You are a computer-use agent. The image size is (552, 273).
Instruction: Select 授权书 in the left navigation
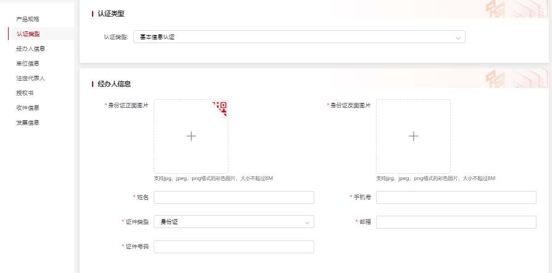[25, 93]
